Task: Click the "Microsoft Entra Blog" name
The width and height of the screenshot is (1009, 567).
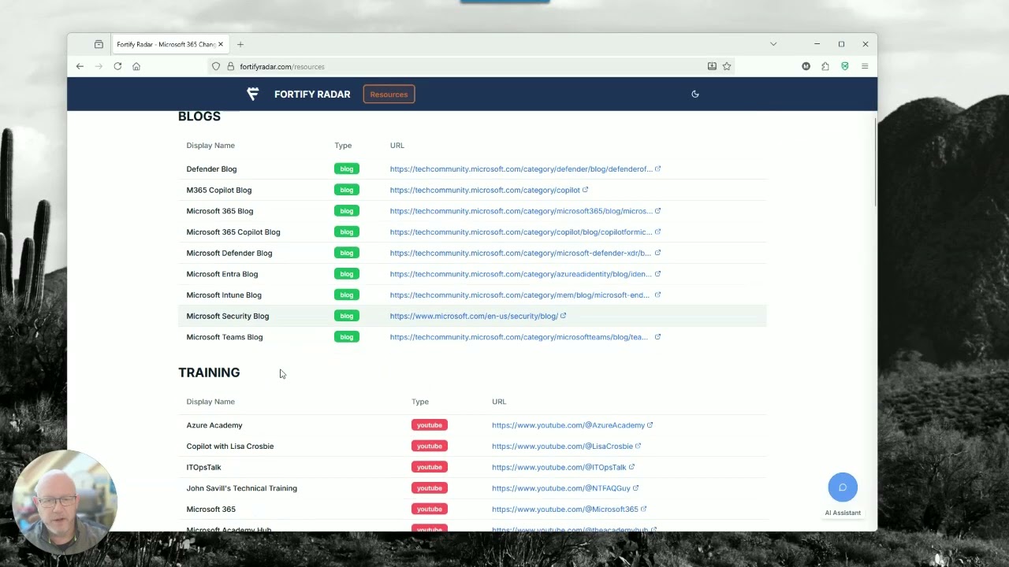Action: [x=222, y=274]
